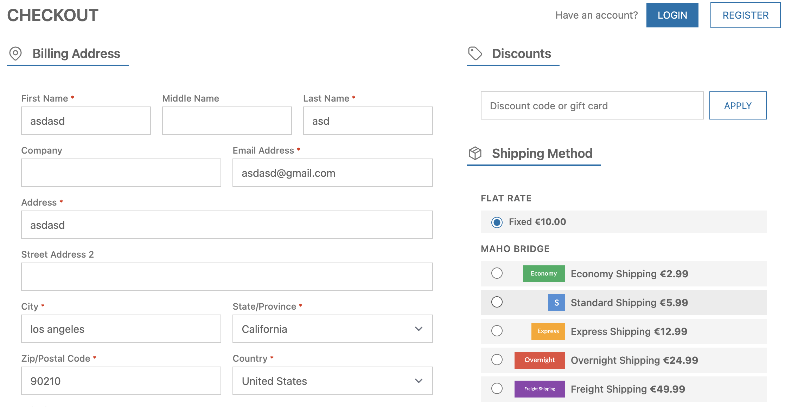The height and width of the screenshot is (407, 785).
Task: Click the LOGIN button
Action: click(672, 15)
